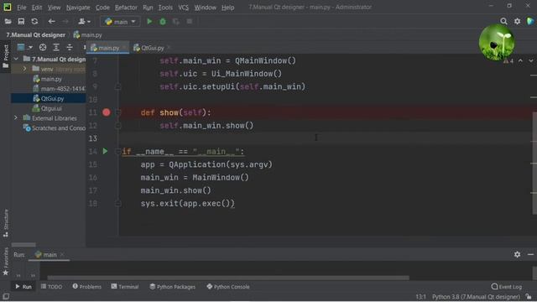Click the warnings indicator showing 4
537x302 pixels.
click(508, 61)
